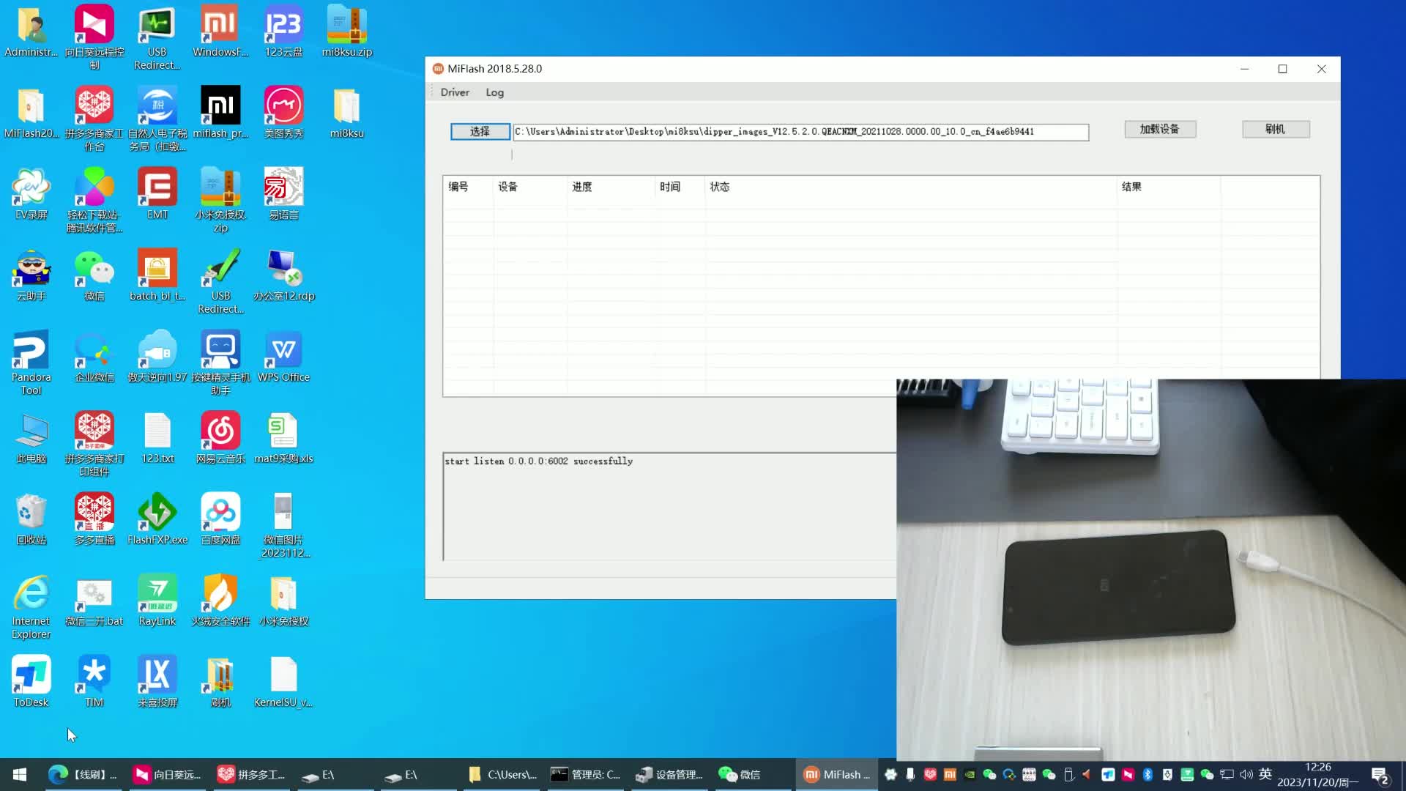Click the 'start listen 0.0.0.0:6002 successfully' log text

(x=539, y=461)
